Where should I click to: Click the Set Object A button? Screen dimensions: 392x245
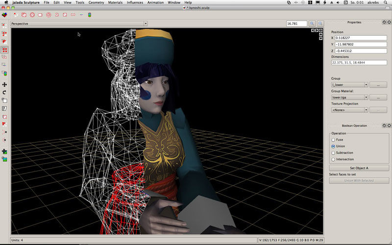(359, 168)
